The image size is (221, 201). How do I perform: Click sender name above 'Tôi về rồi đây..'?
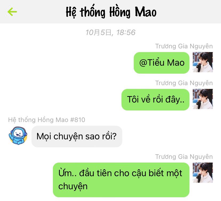point(184,83)
